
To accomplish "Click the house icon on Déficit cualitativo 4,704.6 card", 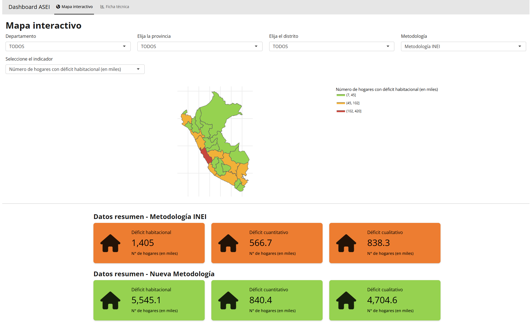I will (x=346, y=300).
